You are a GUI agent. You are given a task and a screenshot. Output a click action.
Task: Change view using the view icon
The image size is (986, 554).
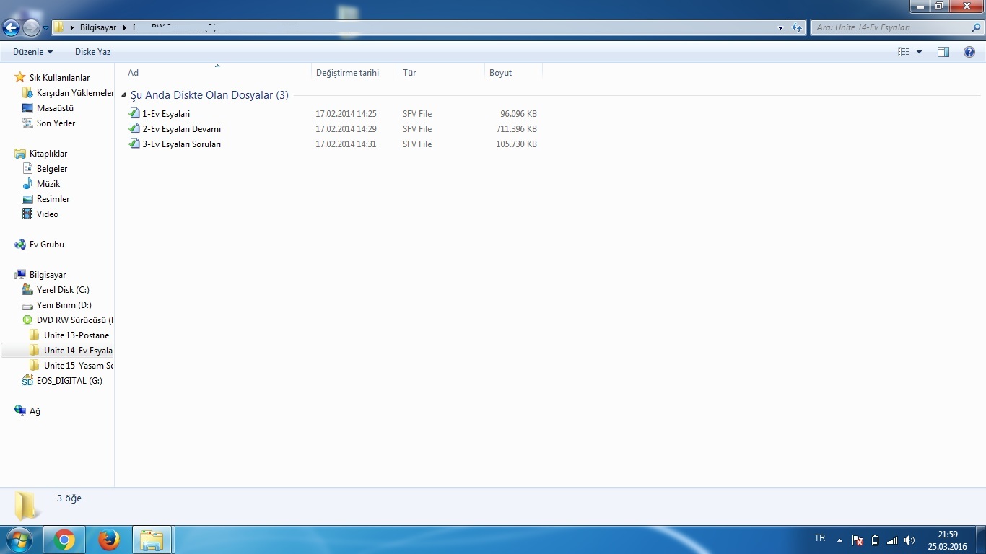pos(903,52)
